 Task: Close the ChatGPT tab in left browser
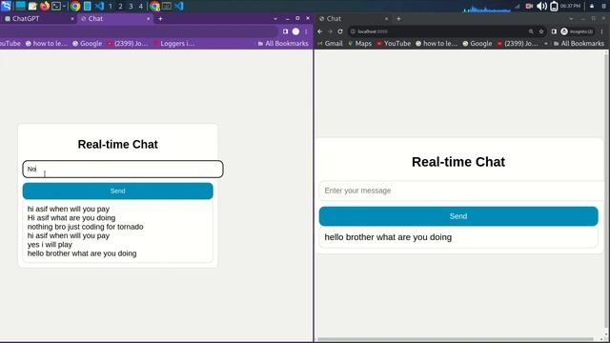pos(72,18)
